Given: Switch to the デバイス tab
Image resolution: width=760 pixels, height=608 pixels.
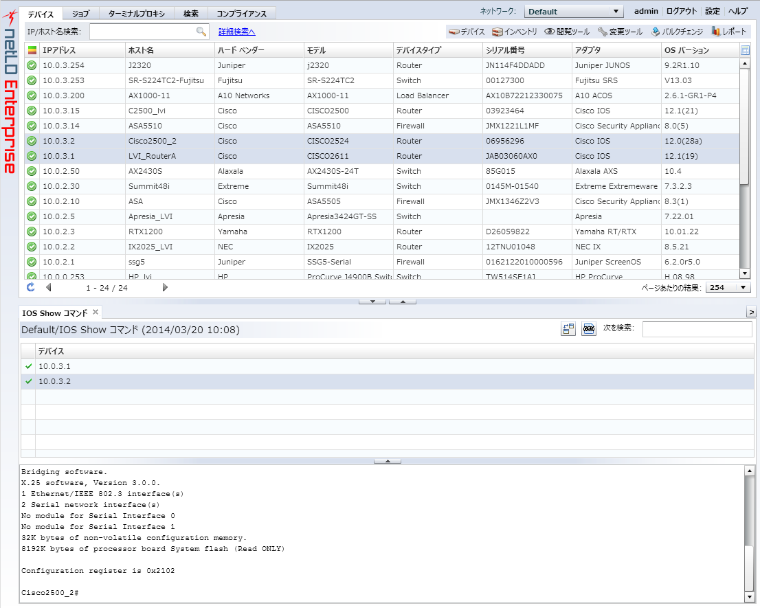Looking at the screenshot, I should click(x=41, y=14).
